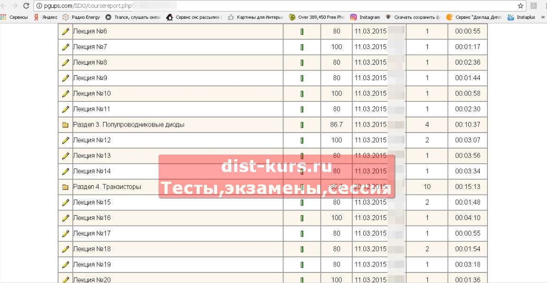This screenshot has width=547, height=283.
Task: Open the Instagram bookmark
Action: (x=365, y=17)
